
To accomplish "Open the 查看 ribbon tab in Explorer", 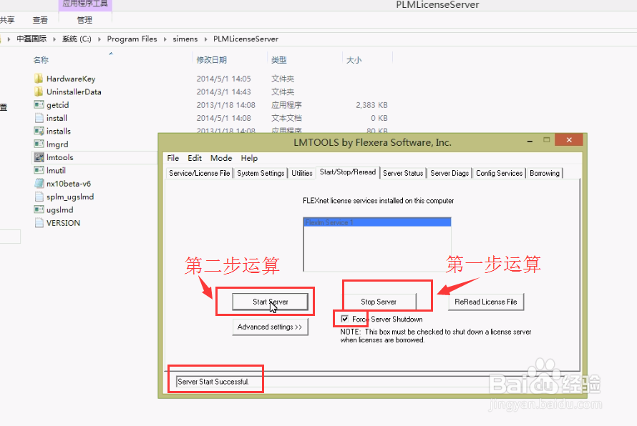I will pyautogui.click(x=40, y=20).
